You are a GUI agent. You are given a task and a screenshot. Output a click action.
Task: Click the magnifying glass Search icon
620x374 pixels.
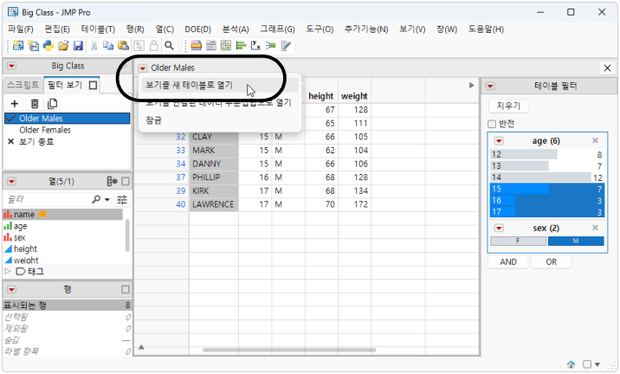(169, 46)
